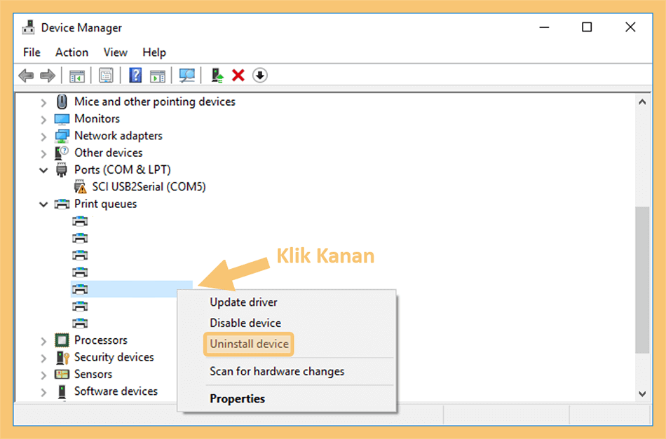Close the Device Manager window
The height and width of the screenshot is (439, 666).
(x=630, y=27)
